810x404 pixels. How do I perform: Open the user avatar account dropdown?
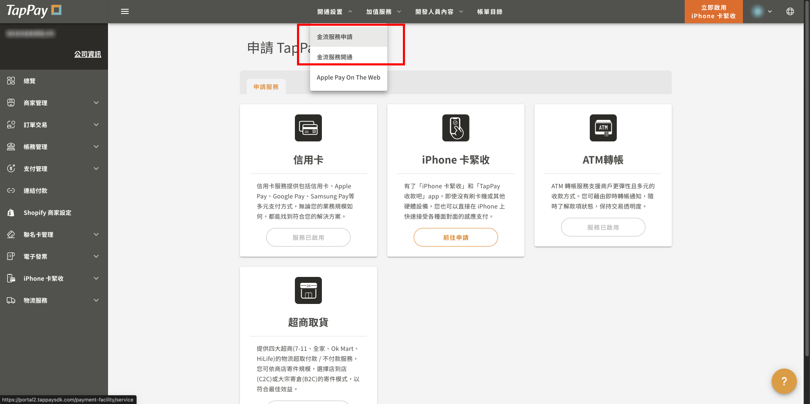[762, 11]
